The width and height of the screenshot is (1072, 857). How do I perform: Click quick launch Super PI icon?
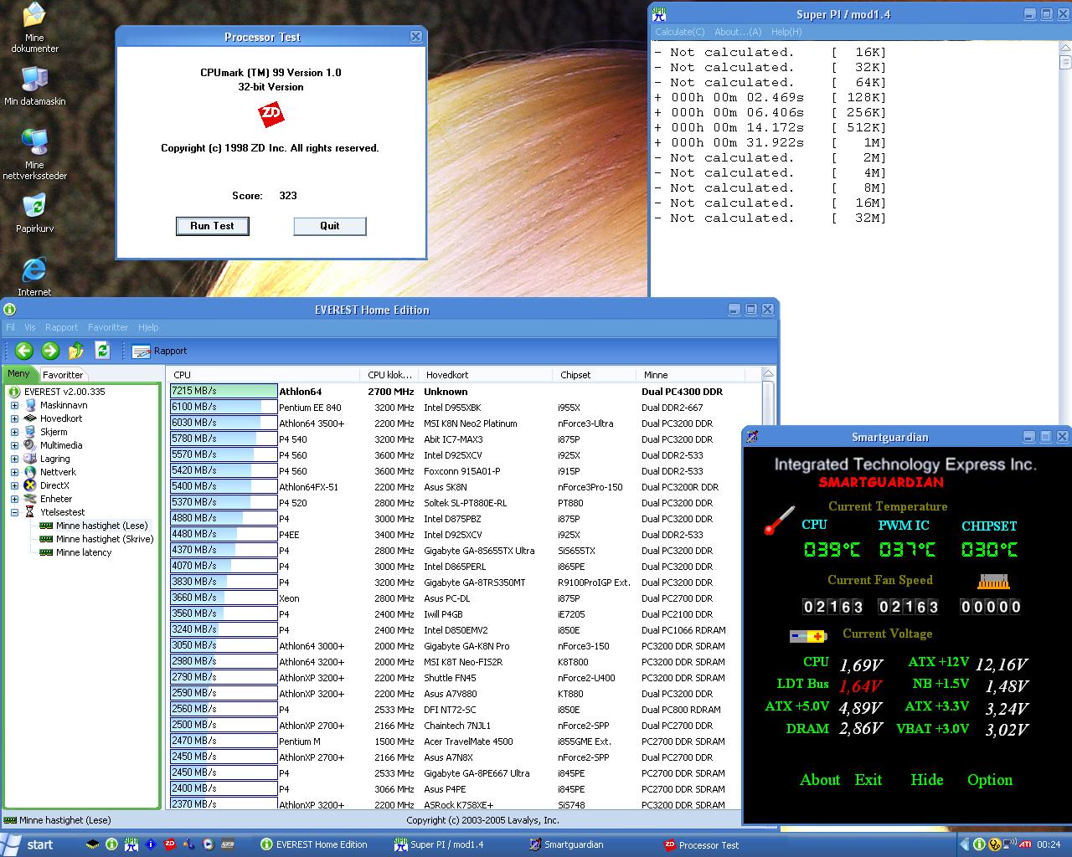(x=131, y=844)
